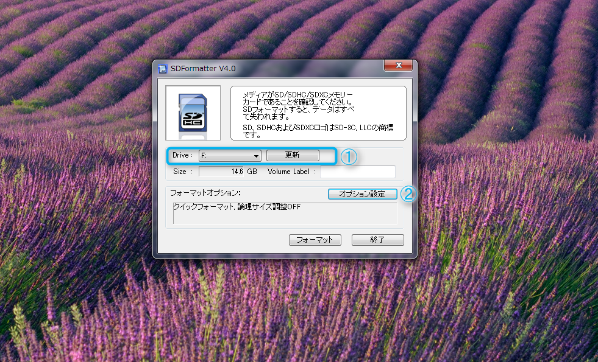Screen dimensions: 598x362
Task: Click the SDFormatter app icon in title bar
Action: coord(163,68)
